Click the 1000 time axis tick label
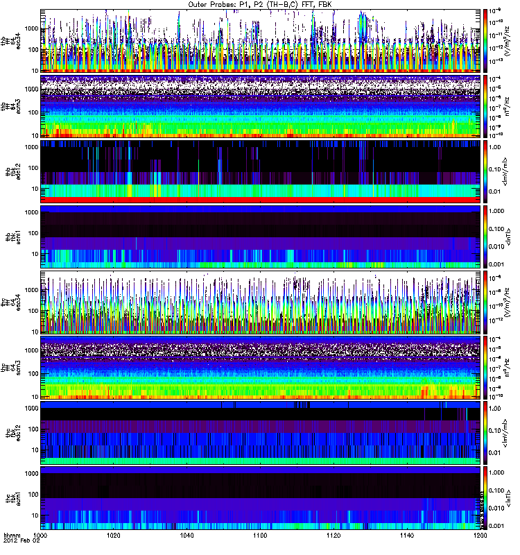This screenshot has height=555, width=520. click(40, 535)
